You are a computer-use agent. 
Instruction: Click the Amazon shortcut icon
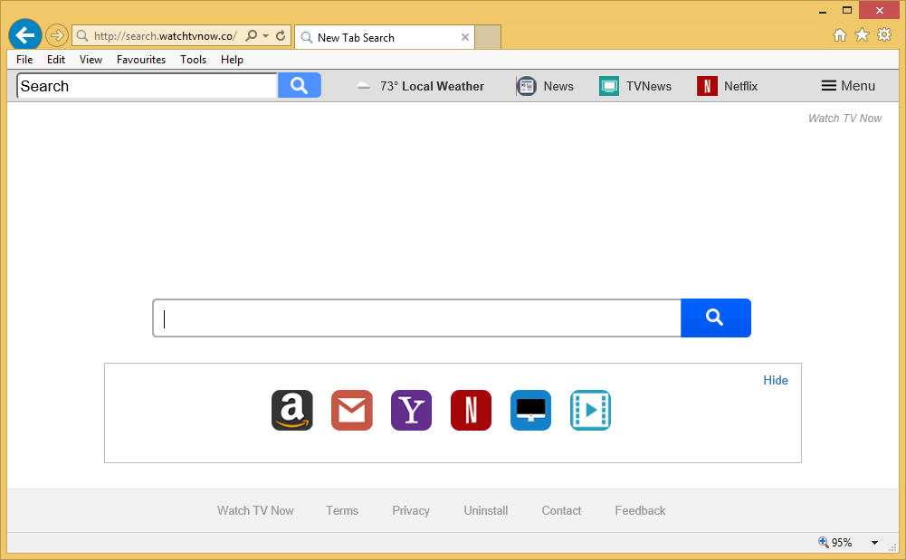291,411
